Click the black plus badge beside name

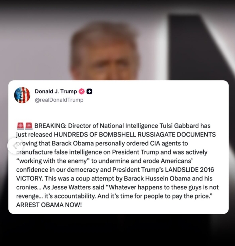coord(89,91)
